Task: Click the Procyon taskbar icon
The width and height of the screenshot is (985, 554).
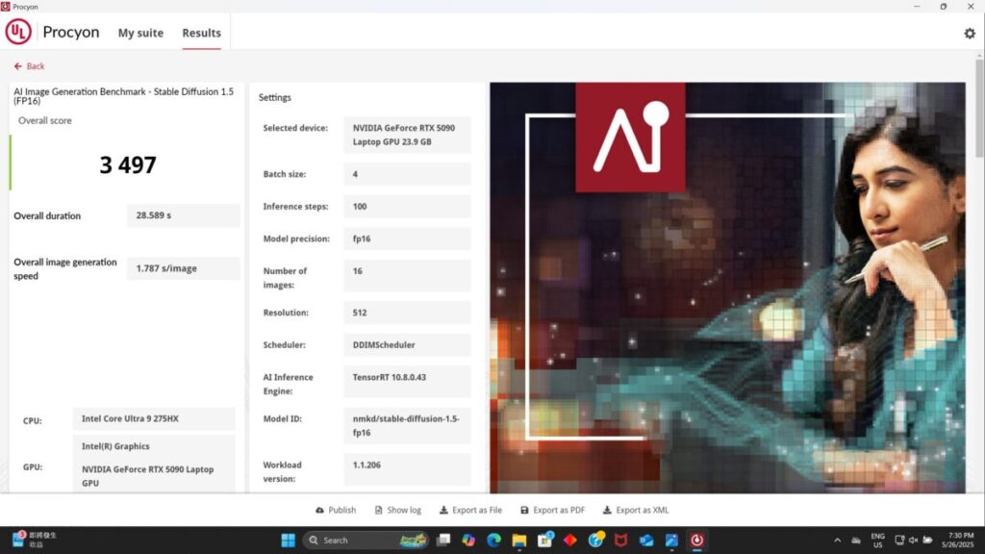Action: [696, 541]
